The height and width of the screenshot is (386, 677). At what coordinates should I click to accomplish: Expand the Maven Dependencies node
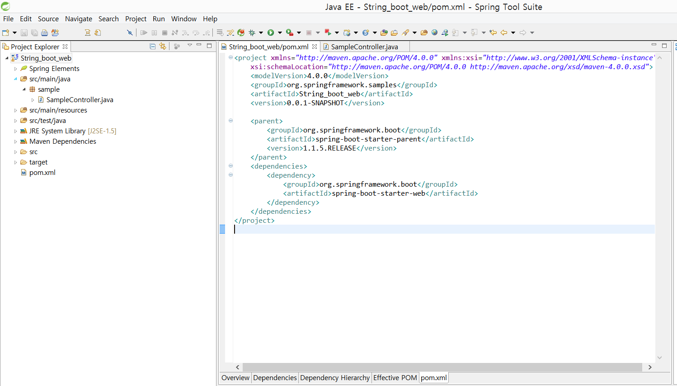[x=15, y=141]
